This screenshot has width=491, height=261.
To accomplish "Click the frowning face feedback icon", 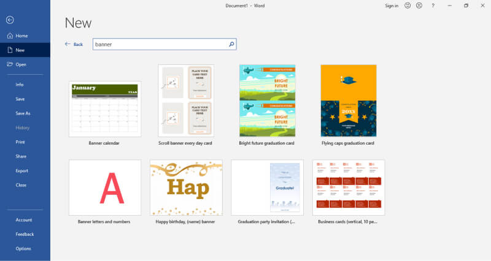I will point(419,6).
